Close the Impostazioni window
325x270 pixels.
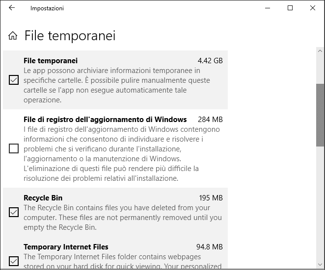(x=313, y=8)
